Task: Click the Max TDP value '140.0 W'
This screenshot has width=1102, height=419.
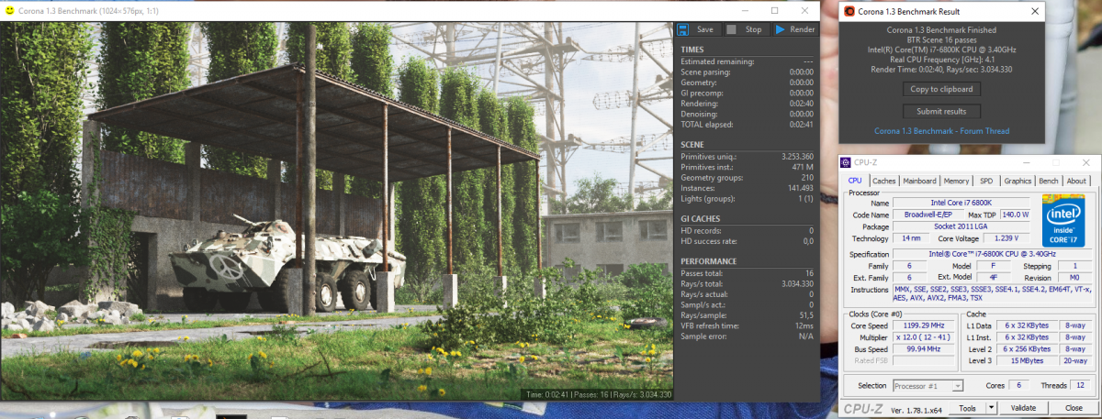Action: (x=1013, y=215)
